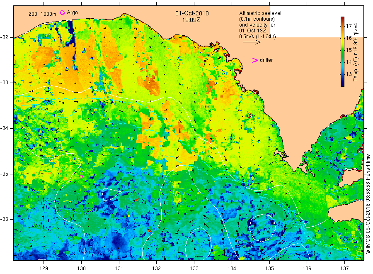This screenshot has width=373, height=274.
Task: Click the 0.5m/s velocity scale arrow
Action: click(x=252, y=42)
